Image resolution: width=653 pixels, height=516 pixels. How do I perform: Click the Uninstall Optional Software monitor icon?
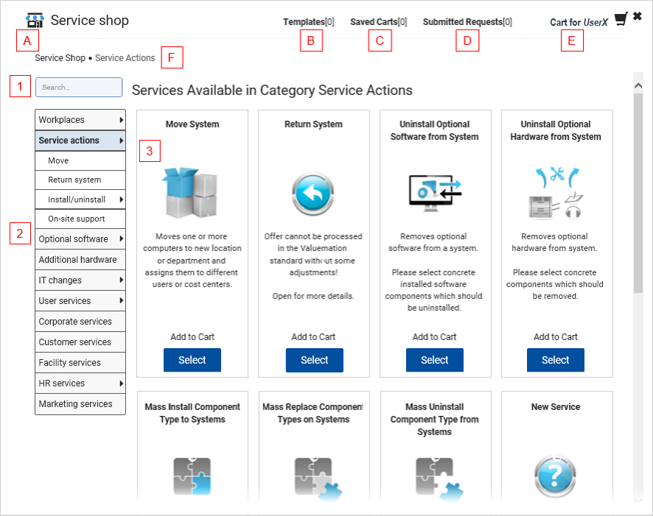tap(434, 192)
